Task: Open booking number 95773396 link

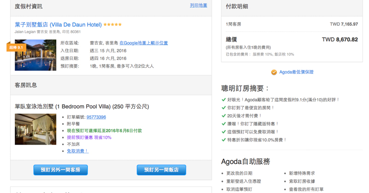Action: pos(96,117)
